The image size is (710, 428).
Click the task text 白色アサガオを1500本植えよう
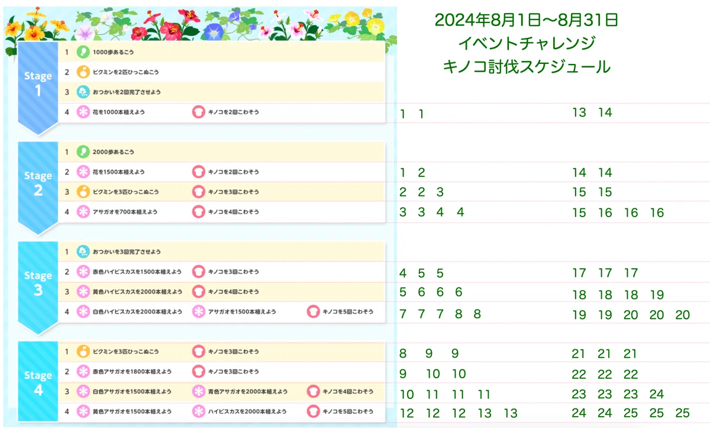point(132,392)
